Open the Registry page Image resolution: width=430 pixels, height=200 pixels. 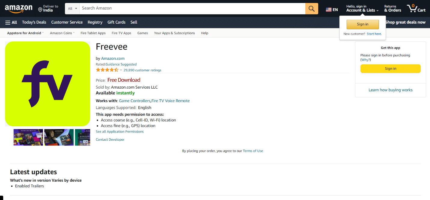coord(95,22)
